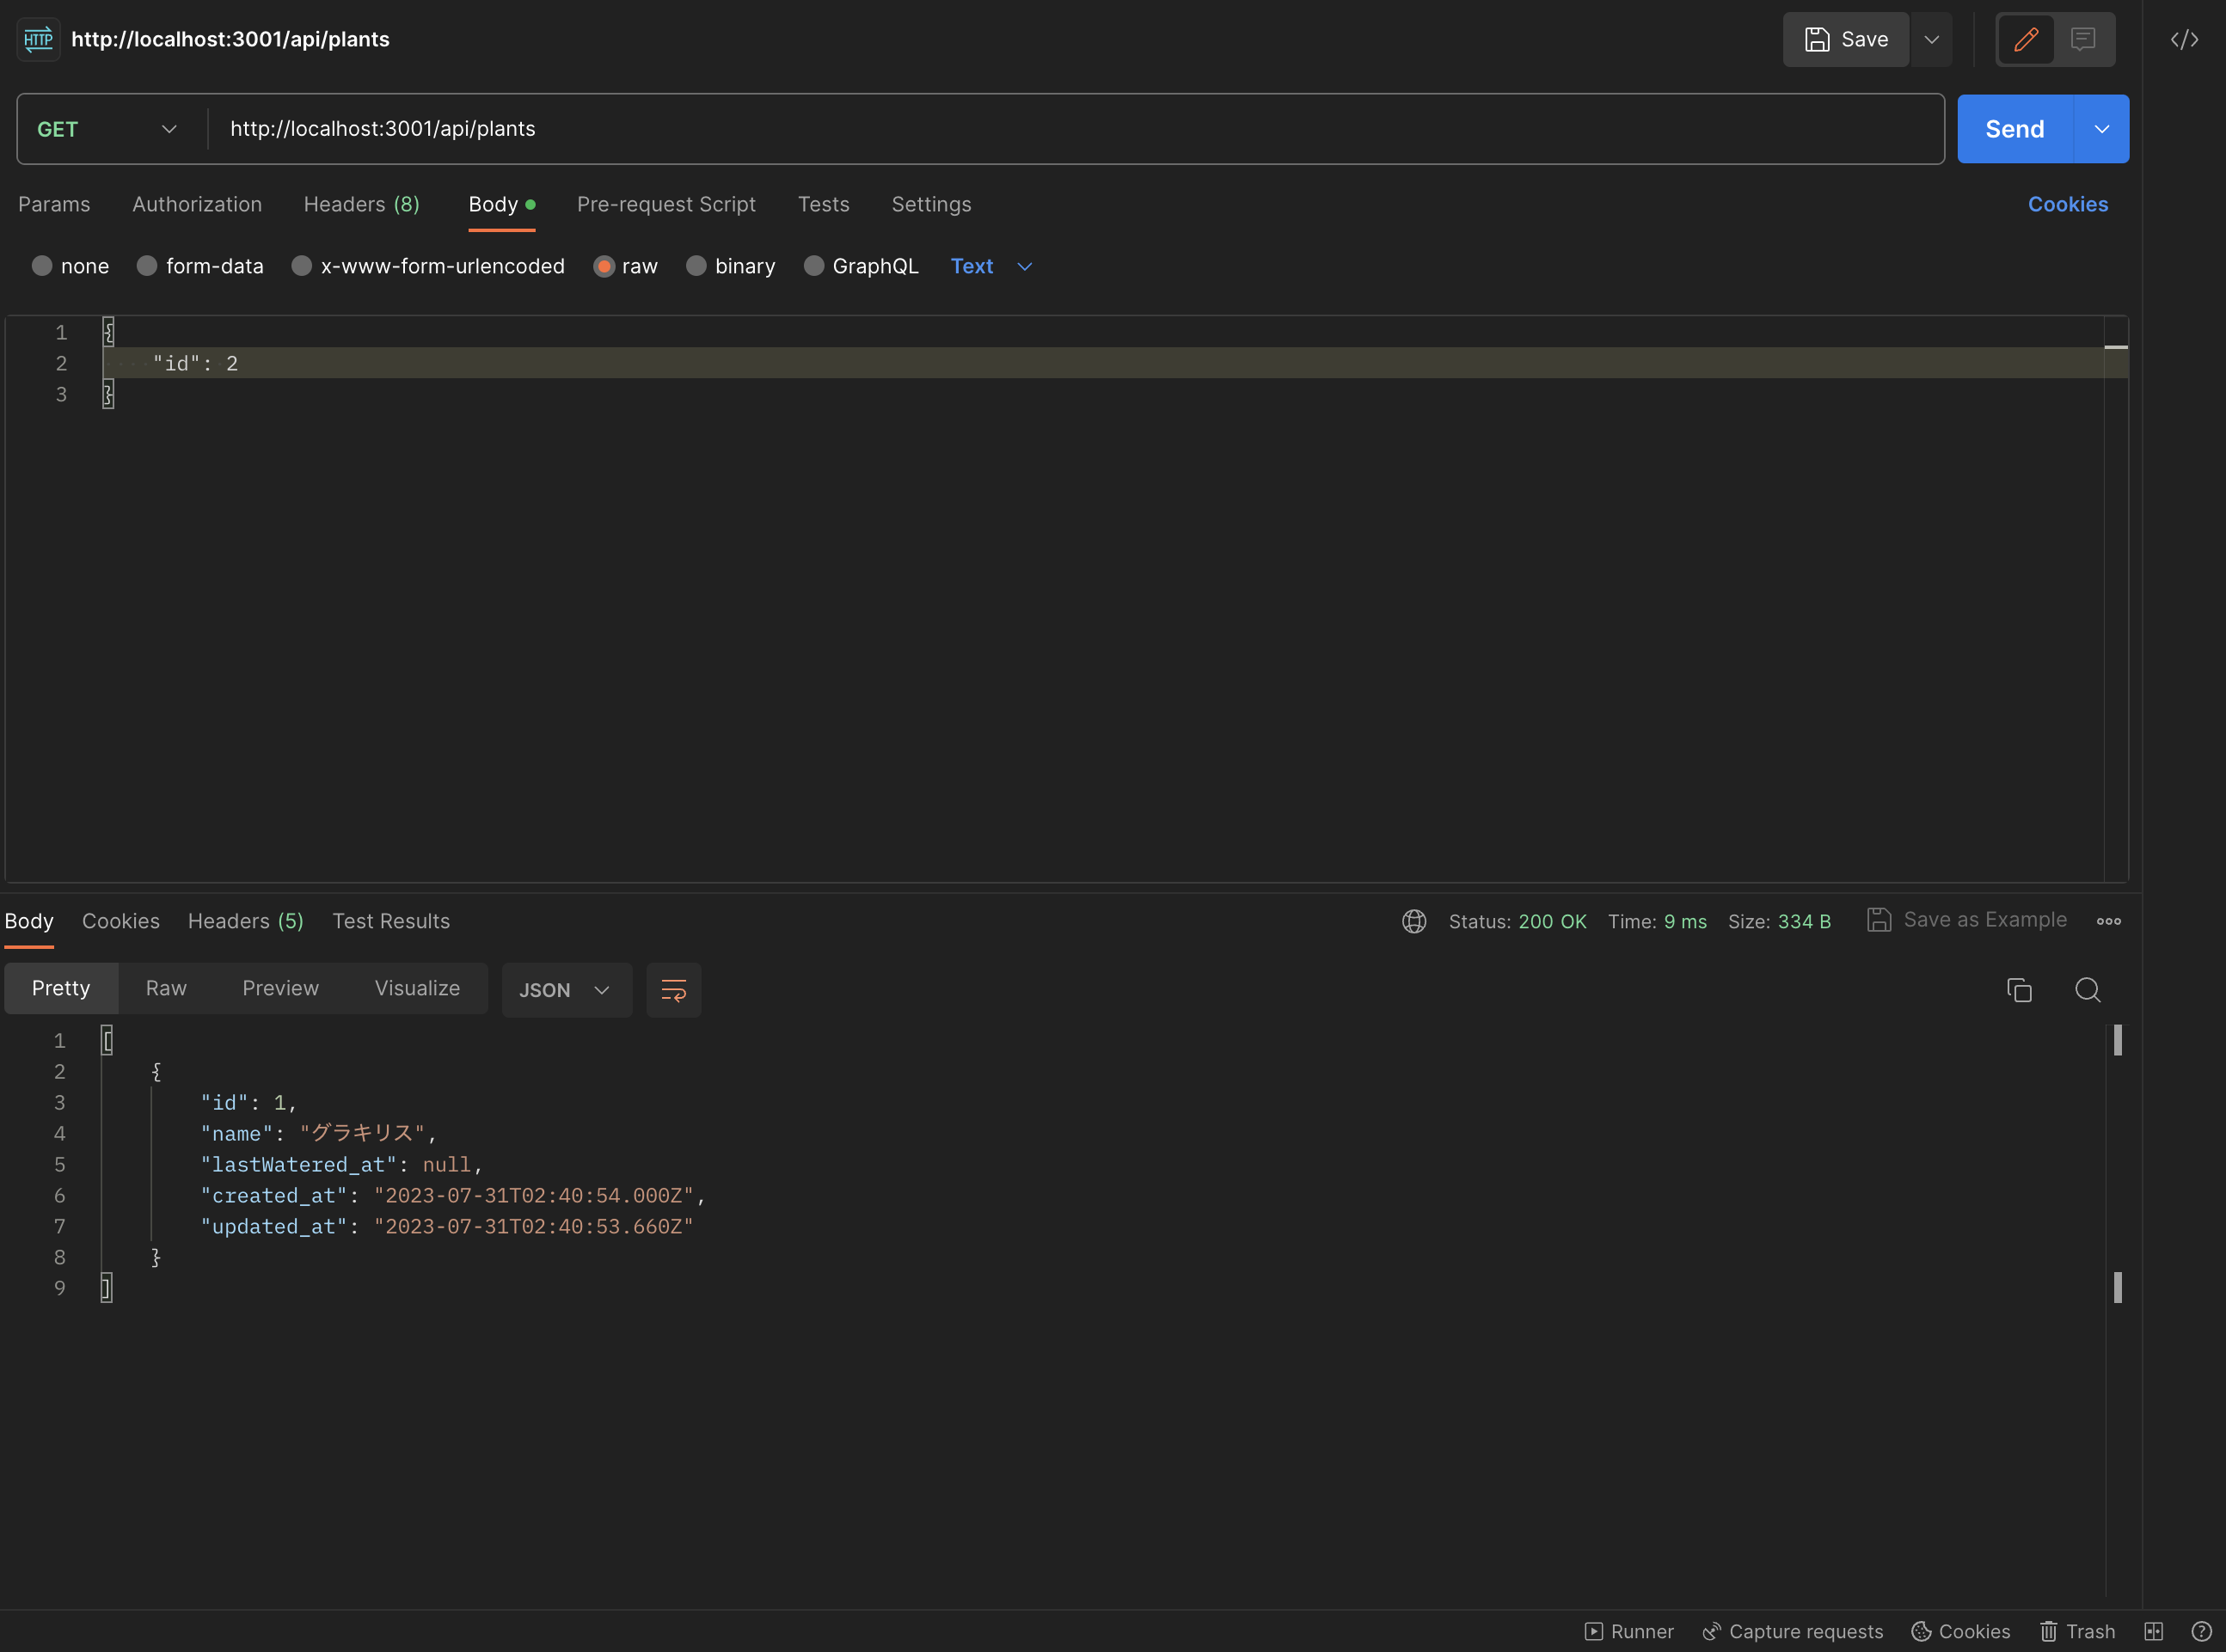Choose the GraphQL body type

[x=813, y=266]
